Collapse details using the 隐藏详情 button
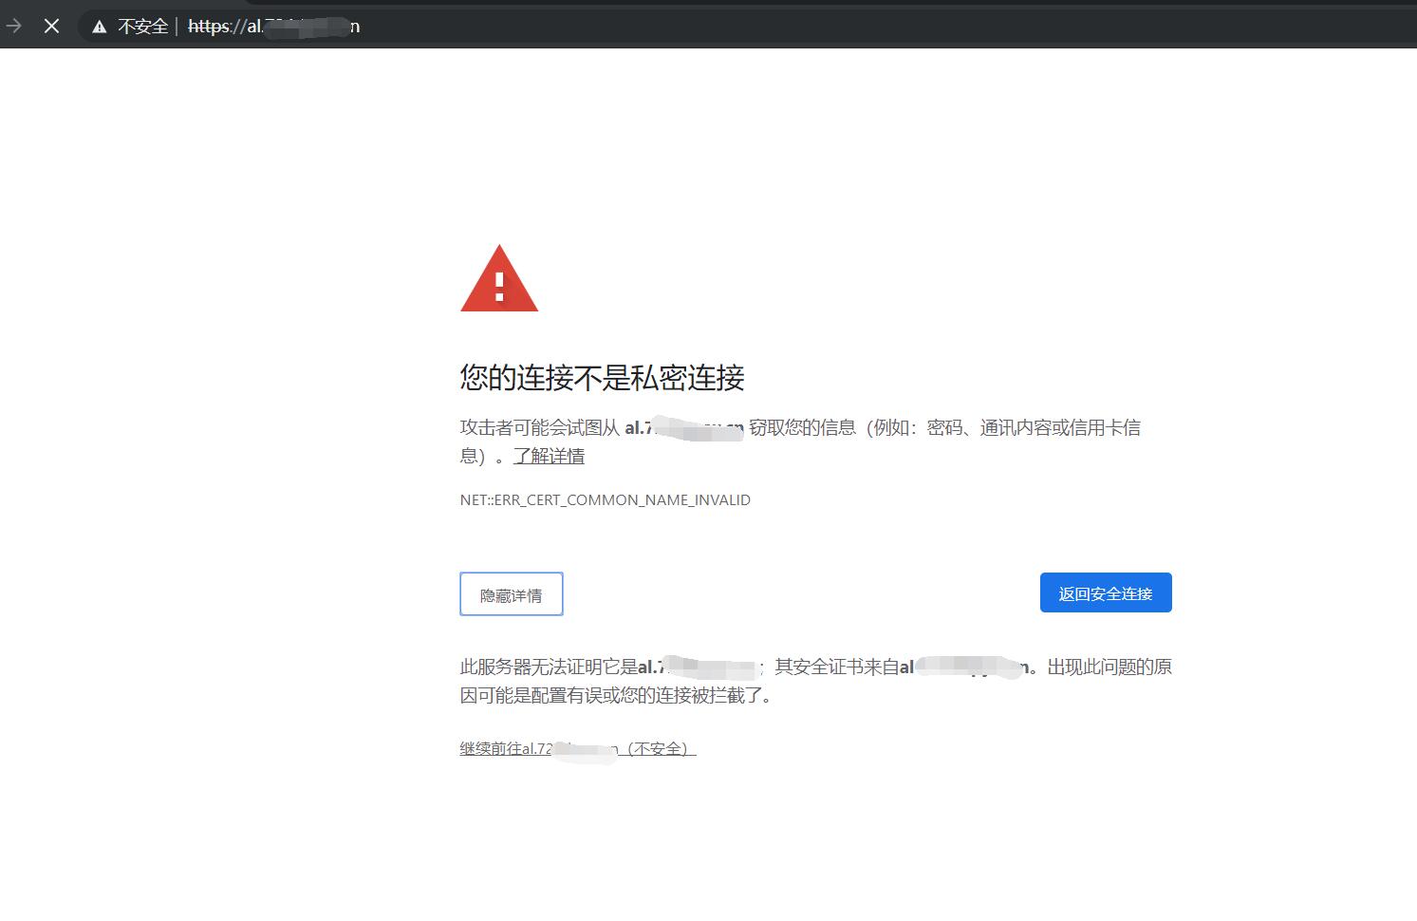This screenshot has height=921, width=1417. click(511, 593)
